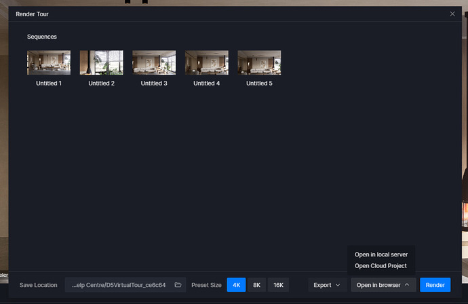Click the chevron arrow beside Export
Viewport: 468px width, 304px height.
point(337,285)
